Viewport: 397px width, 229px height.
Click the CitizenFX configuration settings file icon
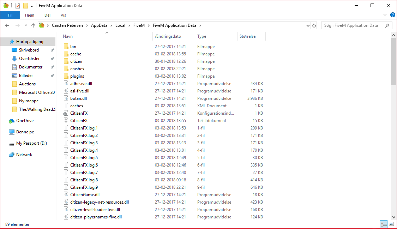(66, 113)
